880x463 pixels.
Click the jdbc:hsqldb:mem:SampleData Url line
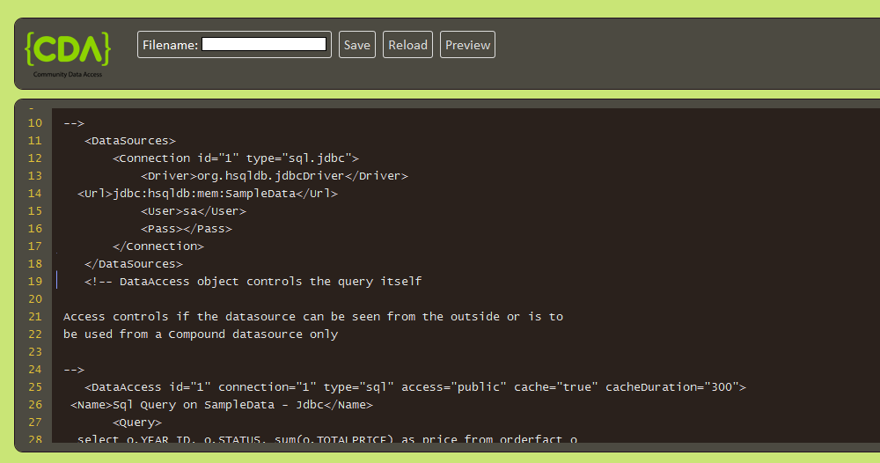[208, 194]
